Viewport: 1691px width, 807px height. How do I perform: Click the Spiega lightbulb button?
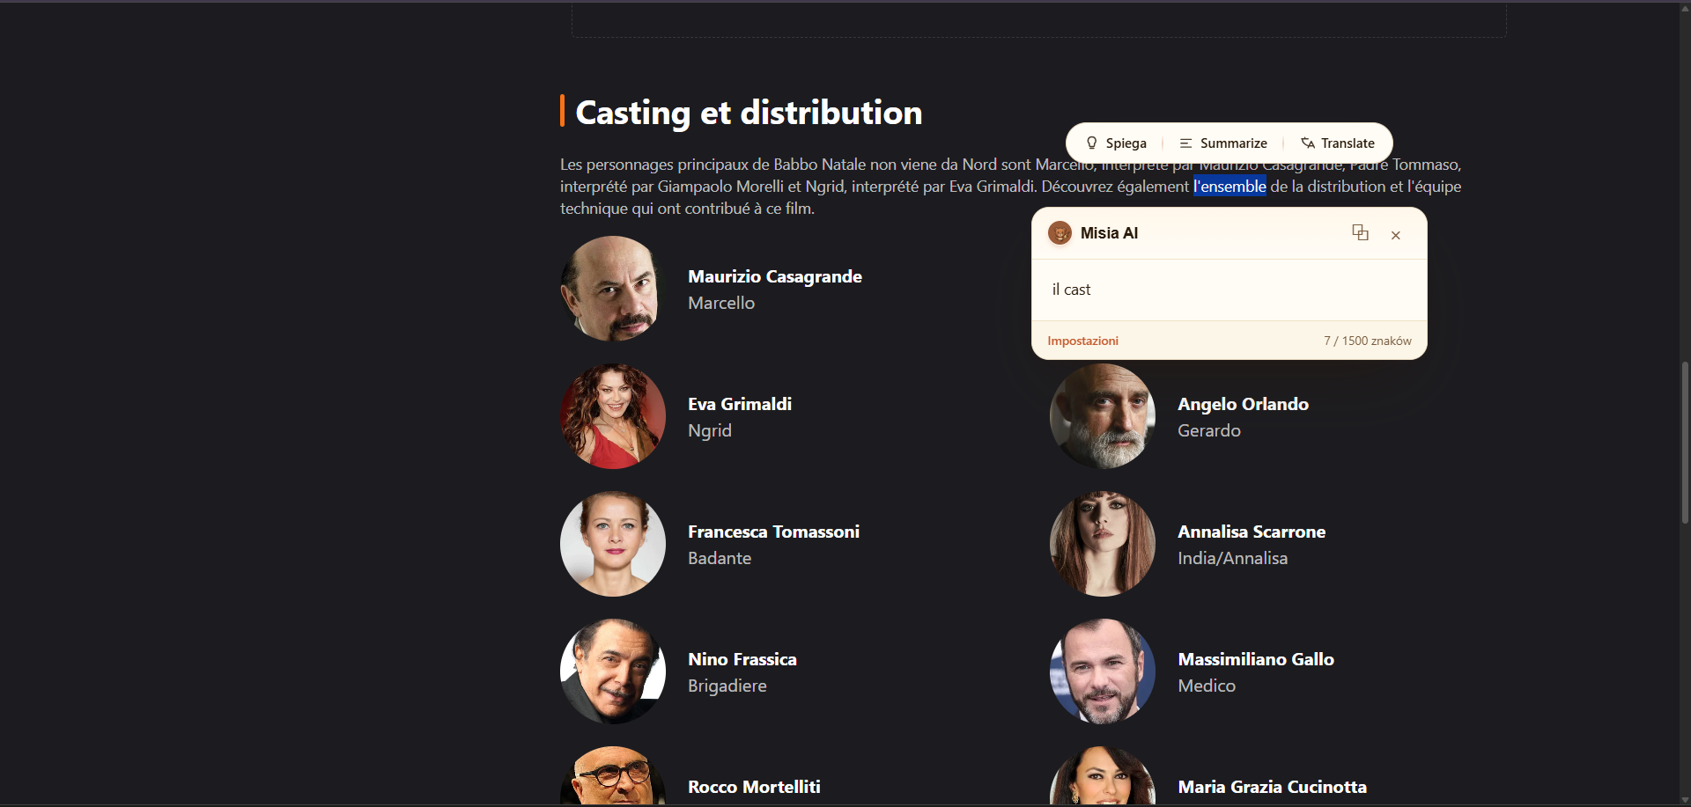pos(1116,143)
